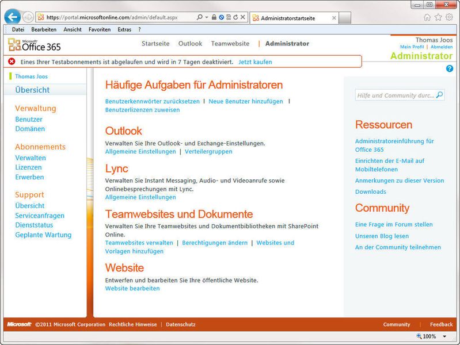Open the Extras menu
Screen dimensions: 460x345
click(124, 29)
